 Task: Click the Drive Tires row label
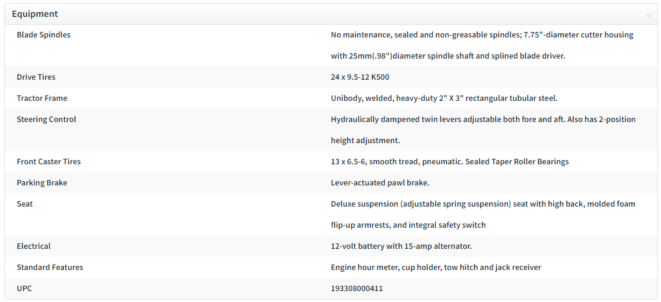[x=36, y=77]
